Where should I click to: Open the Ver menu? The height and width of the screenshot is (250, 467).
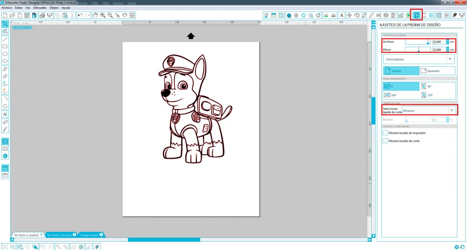coord(28,8)
